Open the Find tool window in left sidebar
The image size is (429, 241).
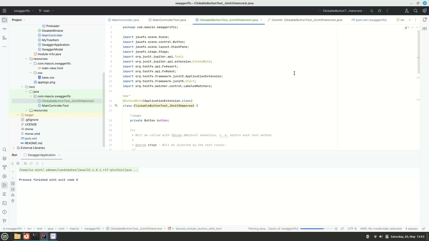coord(4,150)
